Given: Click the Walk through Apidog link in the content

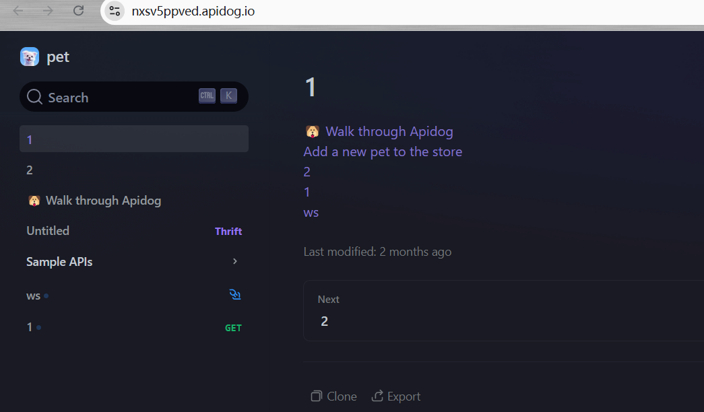Looking at the screenshot, I should coord(389,131).
